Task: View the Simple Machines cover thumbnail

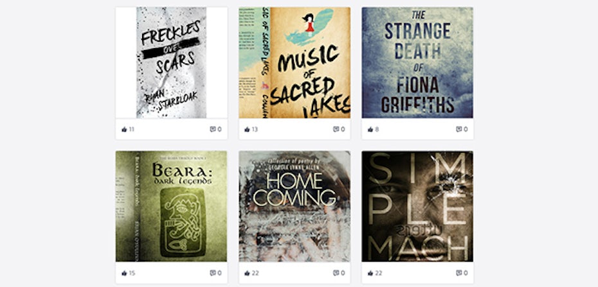Action: (x=417, y=206)
